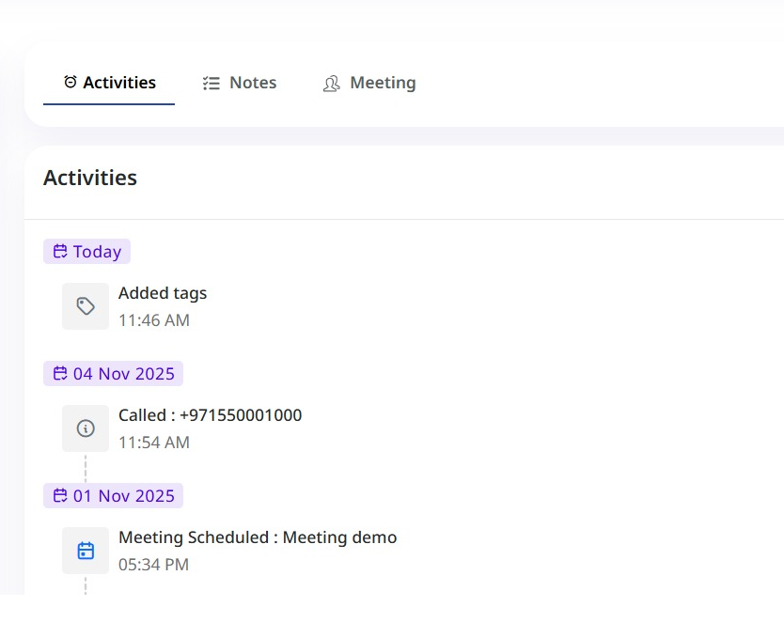Image resolution: width=784 pixels, height=622 pixels.
Task: Click the tag icon next to Added tags
Action: click(86, 306)
